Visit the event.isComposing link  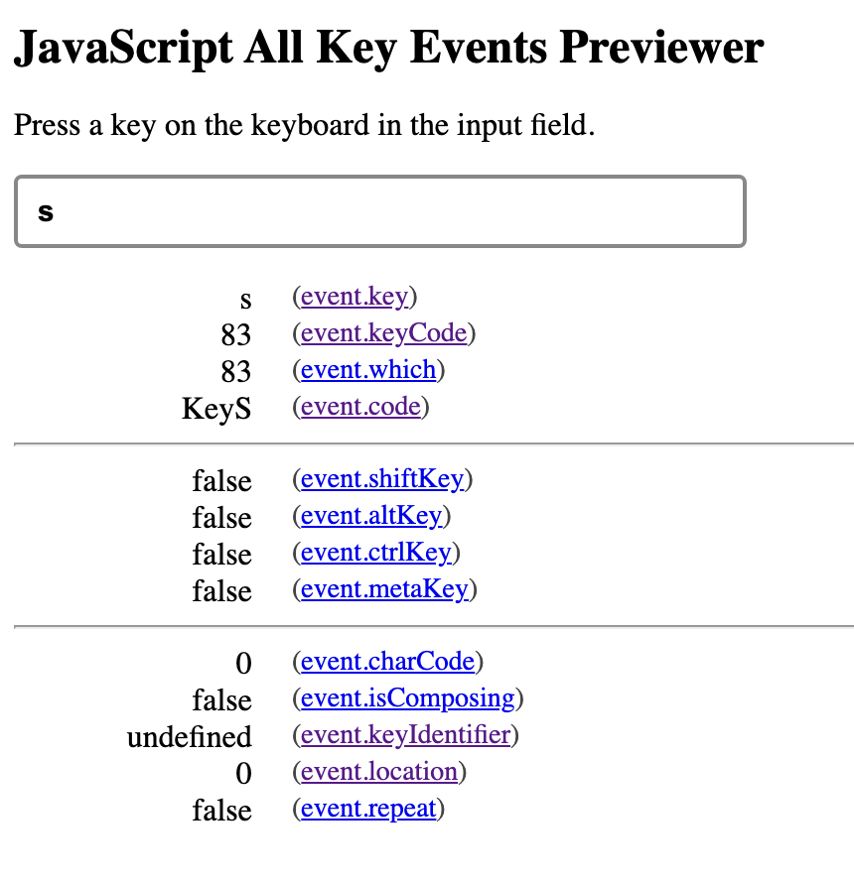(408, 698)
